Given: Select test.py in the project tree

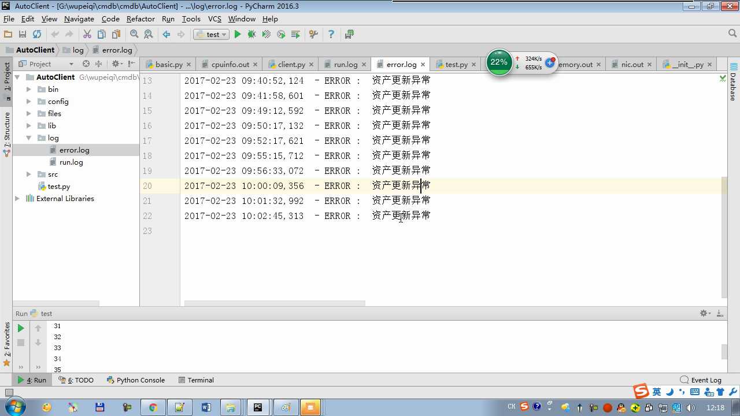Looking at the screenshot, I should tap(59, 186).
